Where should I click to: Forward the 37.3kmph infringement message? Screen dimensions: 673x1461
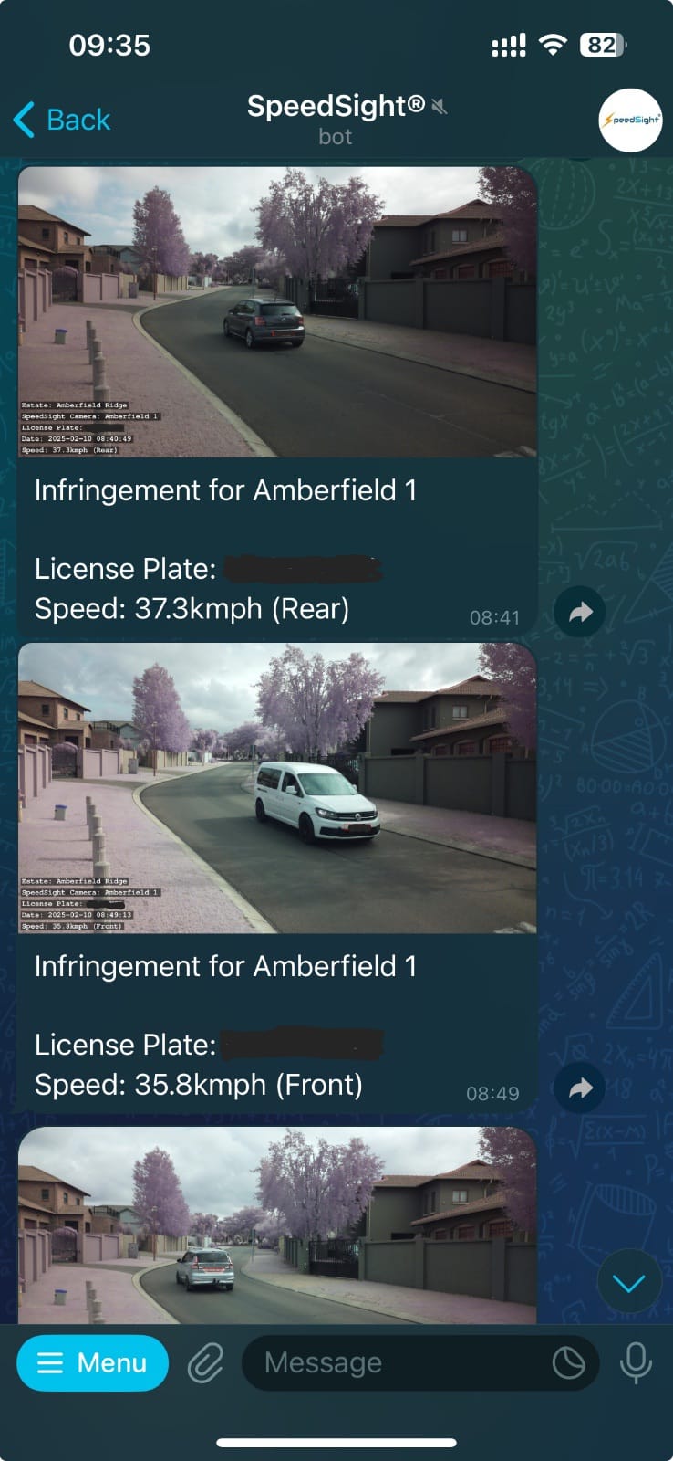(579, 612)
